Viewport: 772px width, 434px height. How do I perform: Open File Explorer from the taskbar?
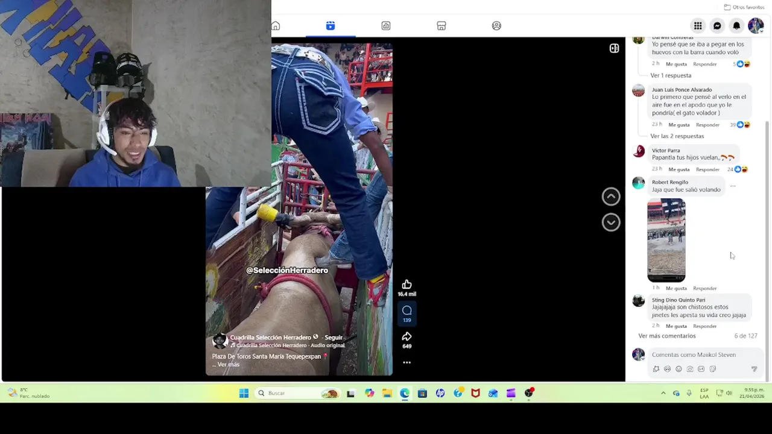point(387,393)
